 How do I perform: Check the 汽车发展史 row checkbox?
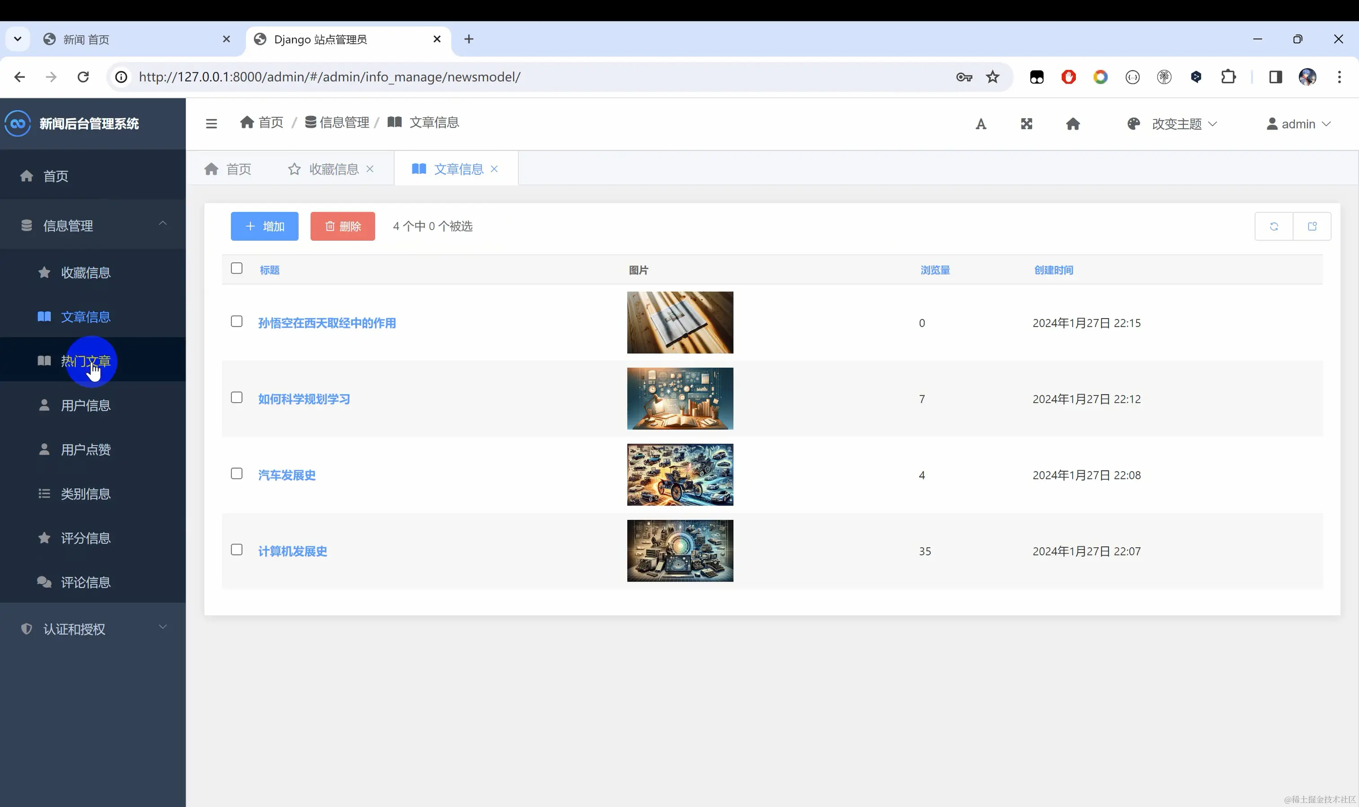point(236,474)
